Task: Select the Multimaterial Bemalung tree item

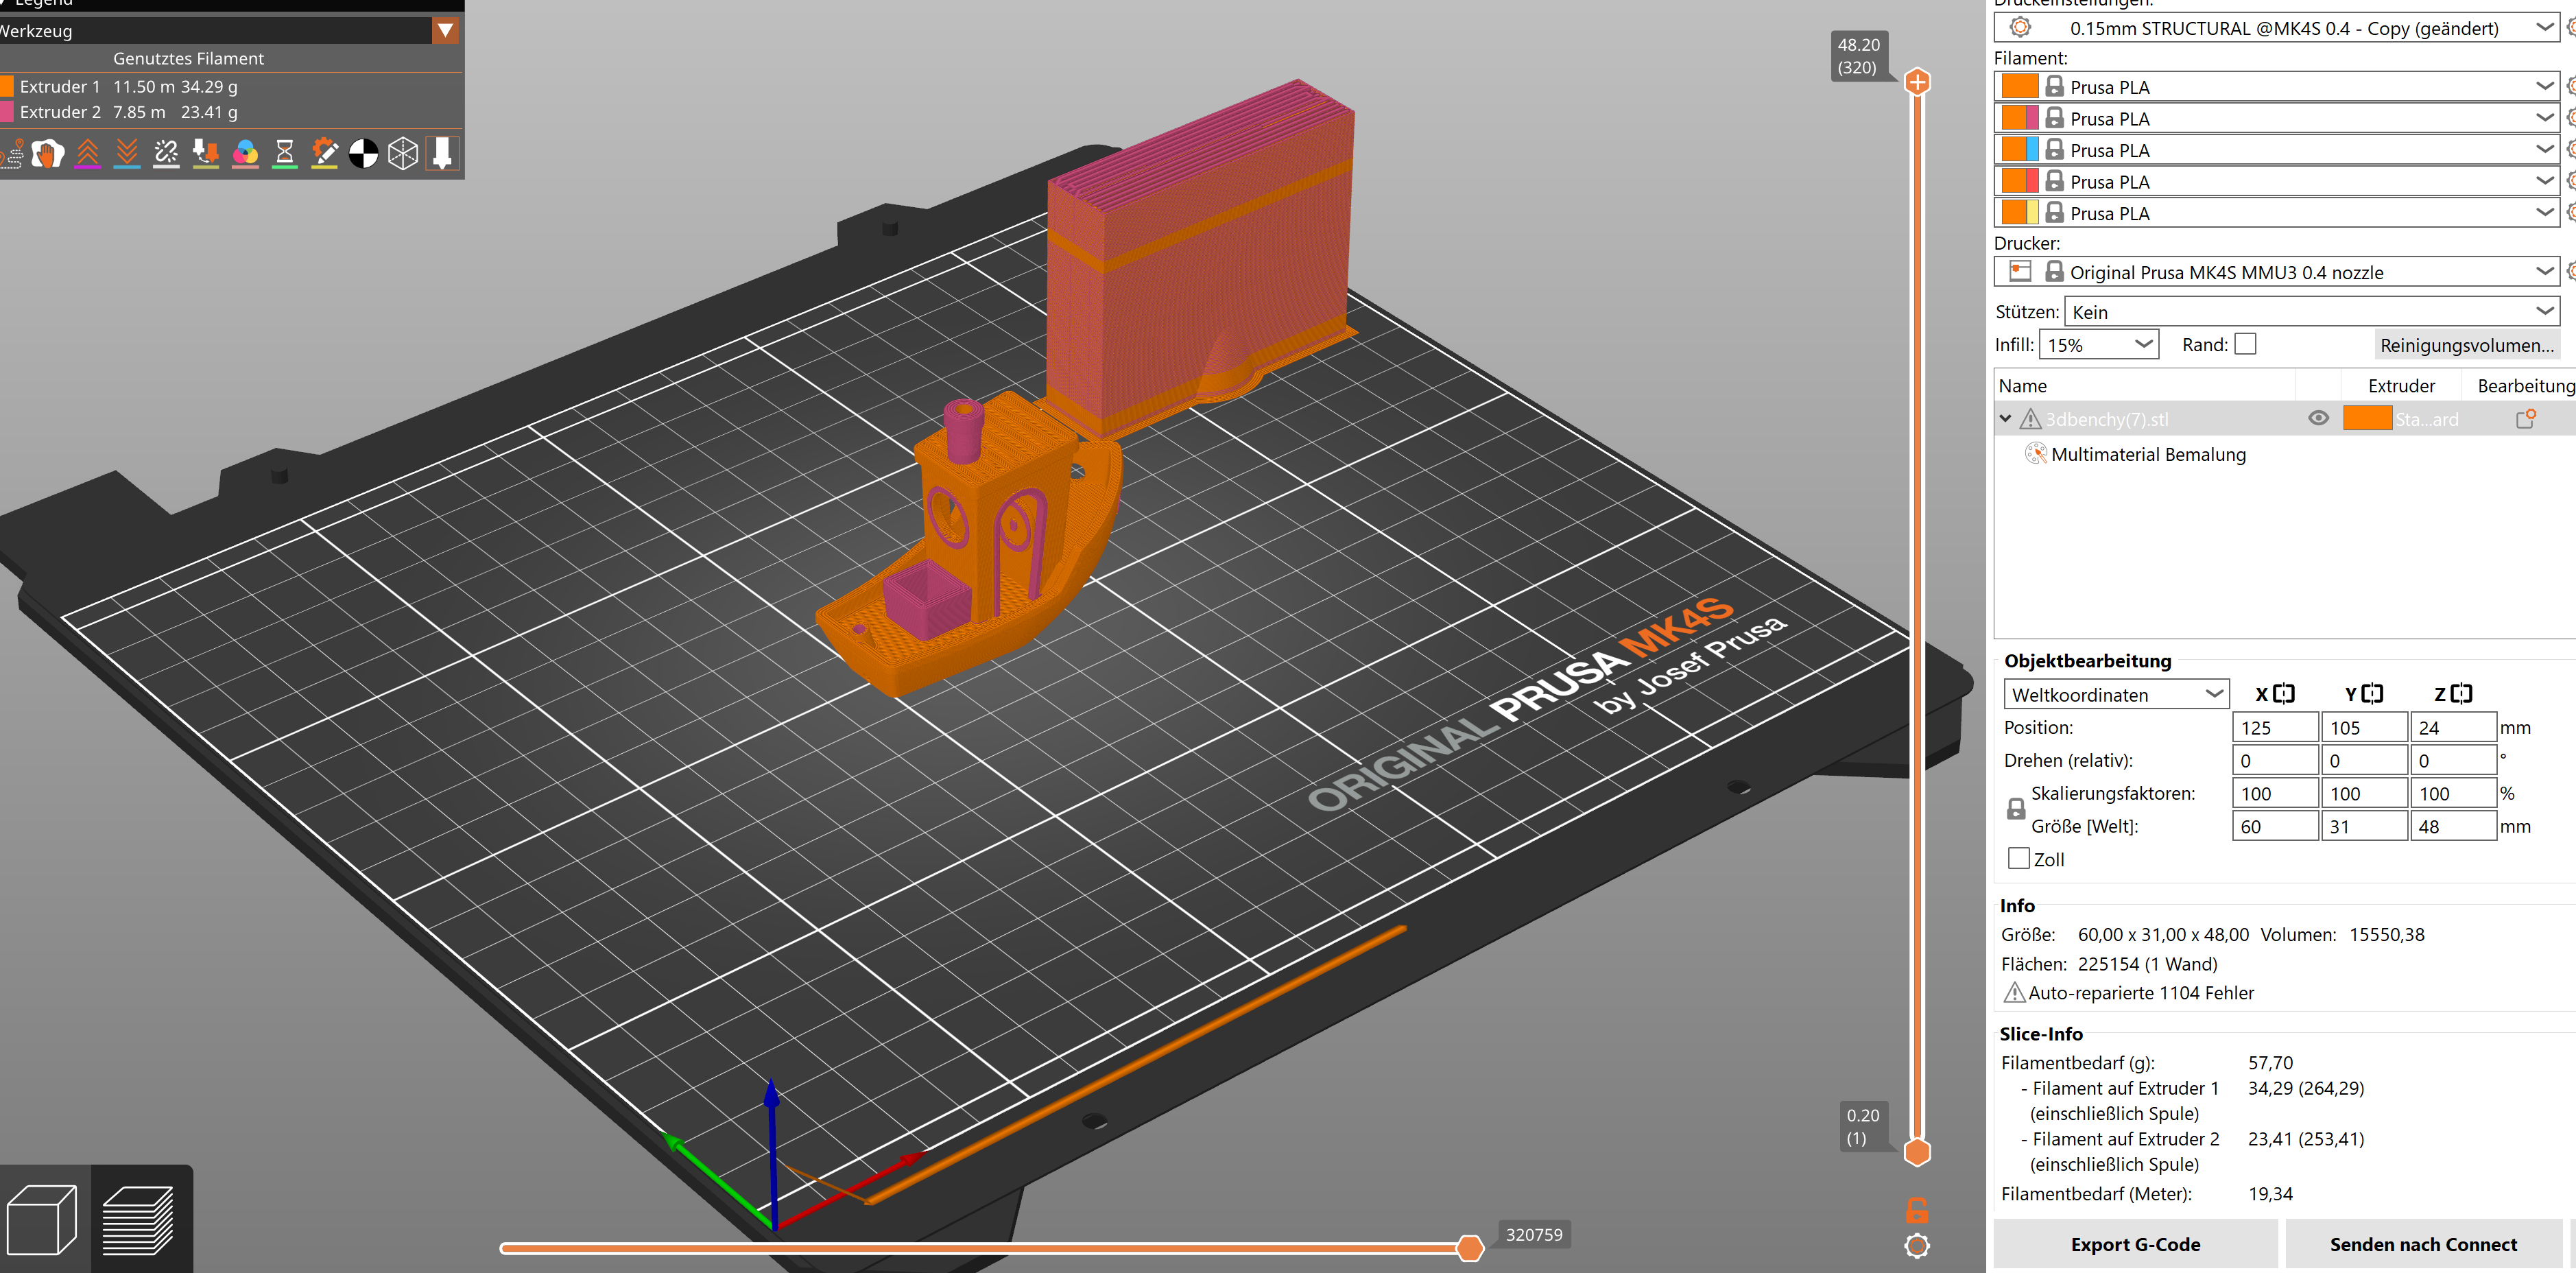Action: click(x=2147, y=454)
